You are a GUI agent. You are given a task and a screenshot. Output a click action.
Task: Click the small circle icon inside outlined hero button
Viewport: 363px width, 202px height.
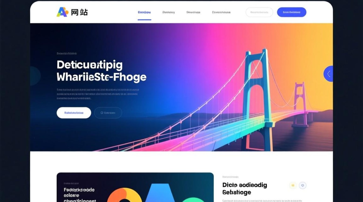[102, 113]
